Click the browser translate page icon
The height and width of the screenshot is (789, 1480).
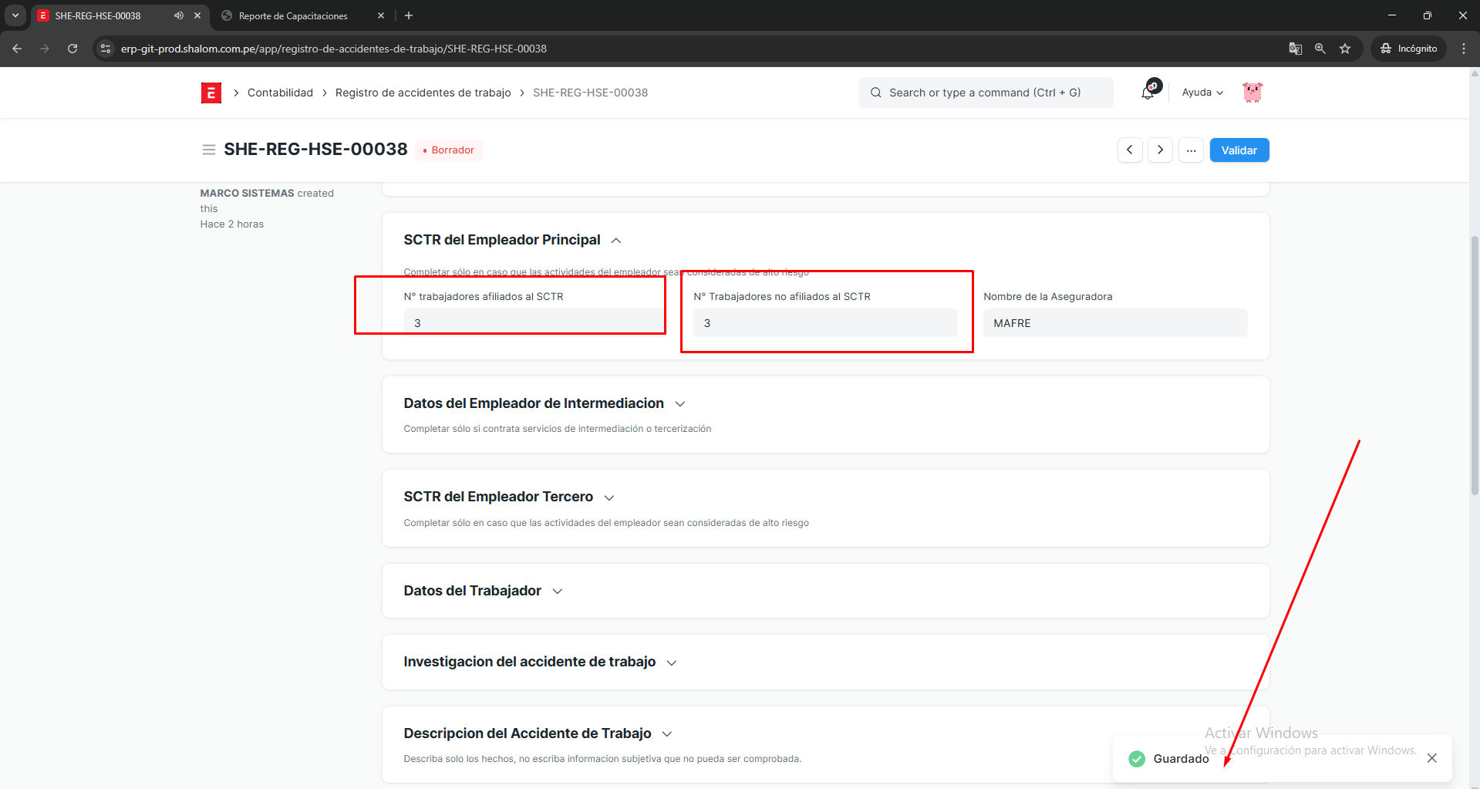1296,49
